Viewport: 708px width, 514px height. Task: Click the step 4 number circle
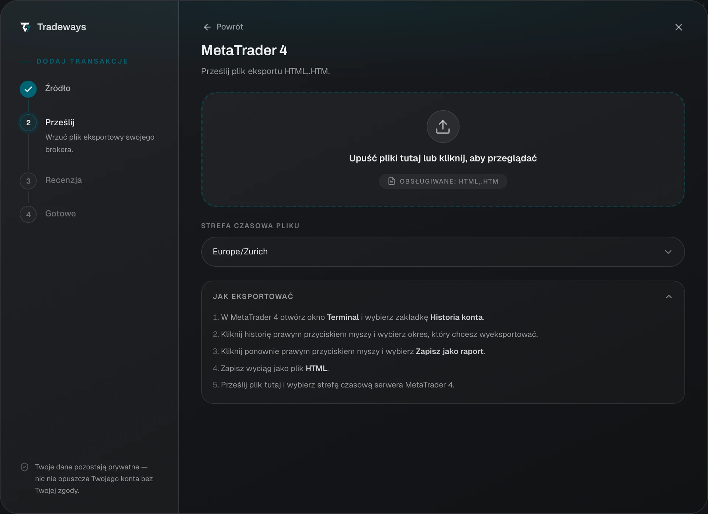28,214
